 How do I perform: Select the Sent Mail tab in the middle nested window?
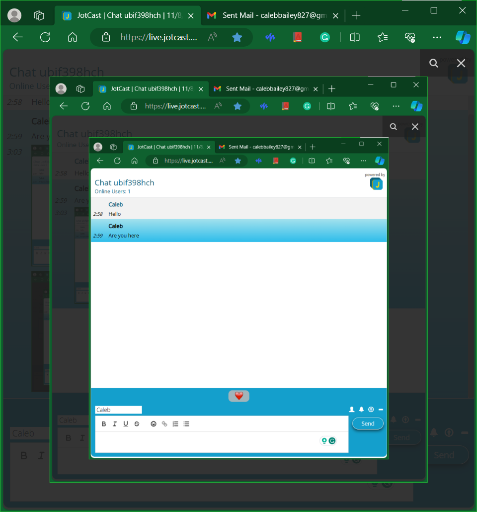point(266,89)
